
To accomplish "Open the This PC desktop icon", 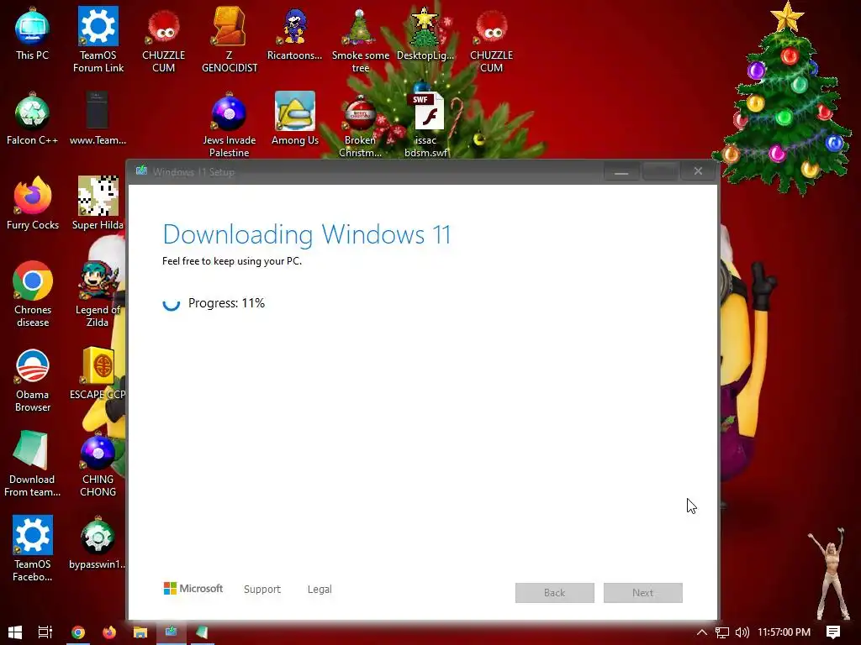I will [x=33, y=34].
